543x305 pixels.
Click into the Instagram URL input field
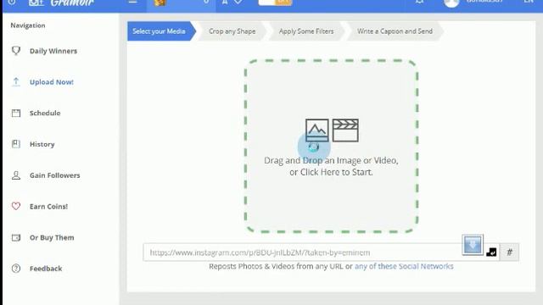(304, 252)
